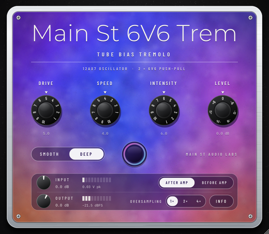This screenshot has height=234, width=269.
Task: Click the input level meter bar
Action: pyautogui.click(x=97, y=180)
